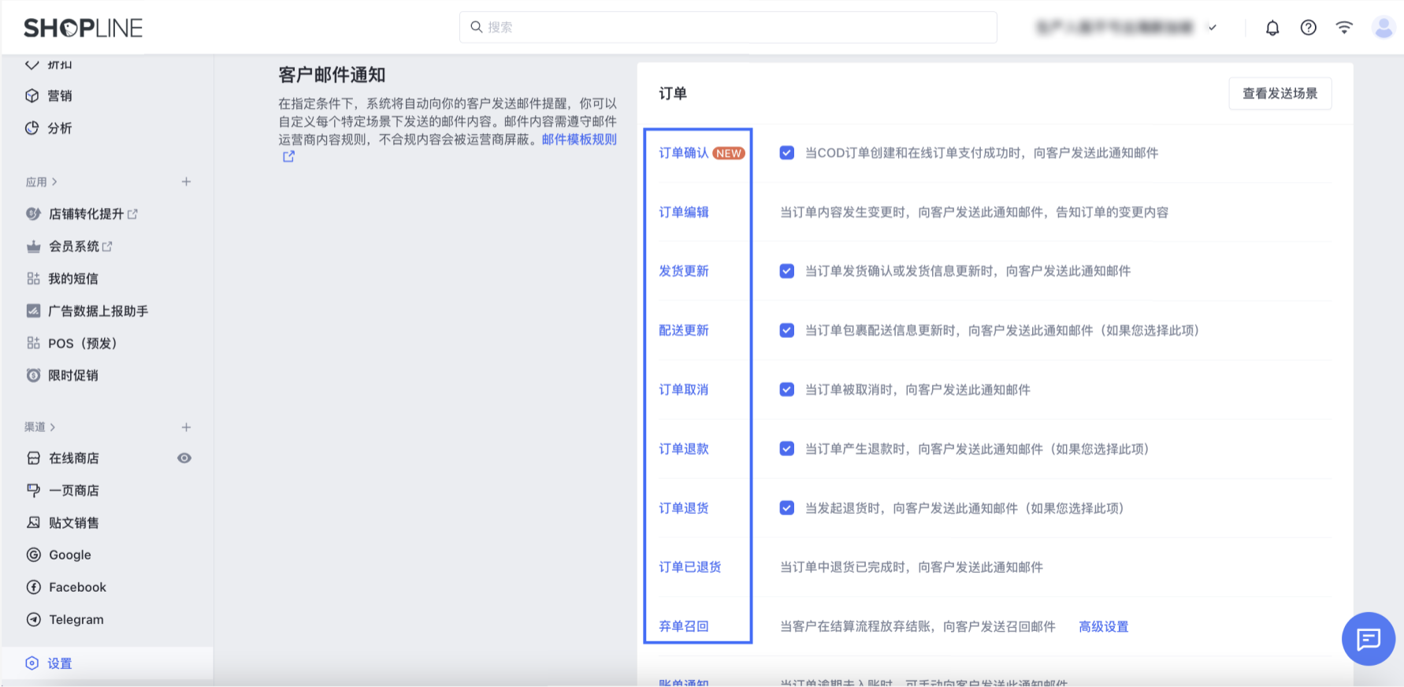
Task: Uncheck the 订单退款 notification checkbox
Action: pyautogui.click(x=786, y=449)
